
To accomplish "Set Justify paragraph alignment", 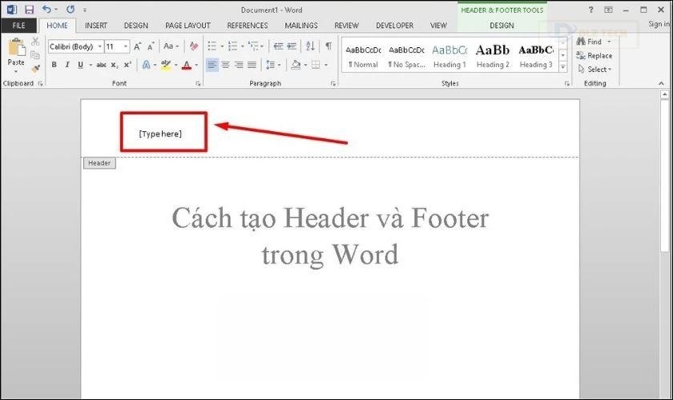I will [x=252, y=65].
